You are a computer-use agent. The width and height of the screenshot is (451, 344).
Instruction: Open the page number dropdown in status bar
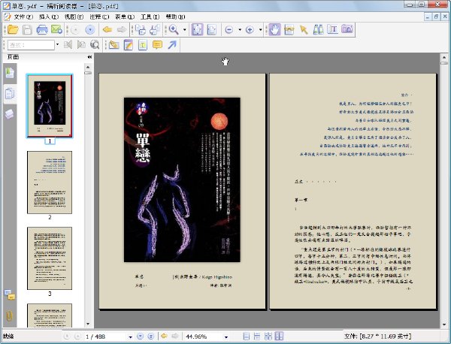[x=130, y=336]
